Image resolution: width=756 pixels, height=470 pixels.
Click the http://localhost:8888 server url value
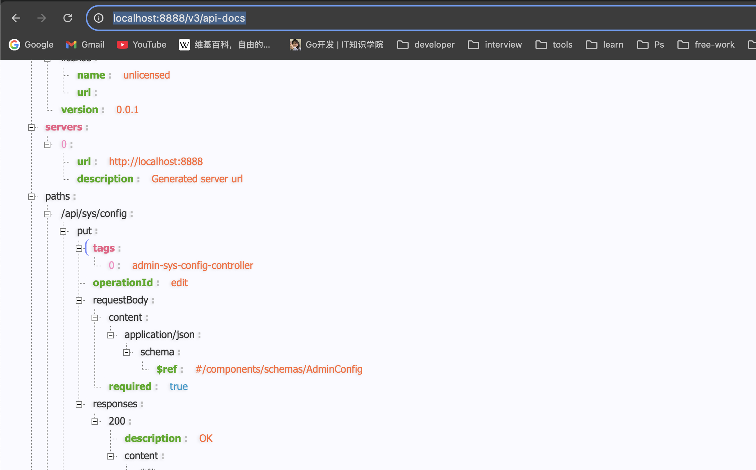tap(156, 161)
